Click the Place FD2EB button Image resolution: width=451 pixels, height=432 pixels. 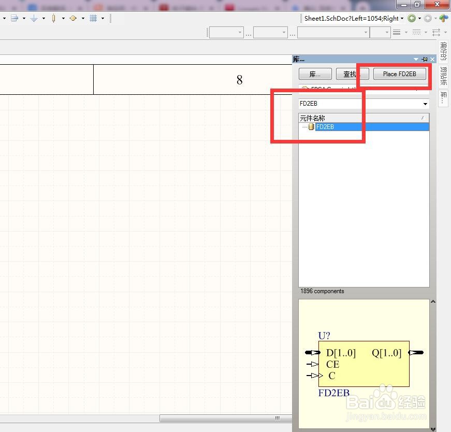pyautogui.click(x=400, y=74)
